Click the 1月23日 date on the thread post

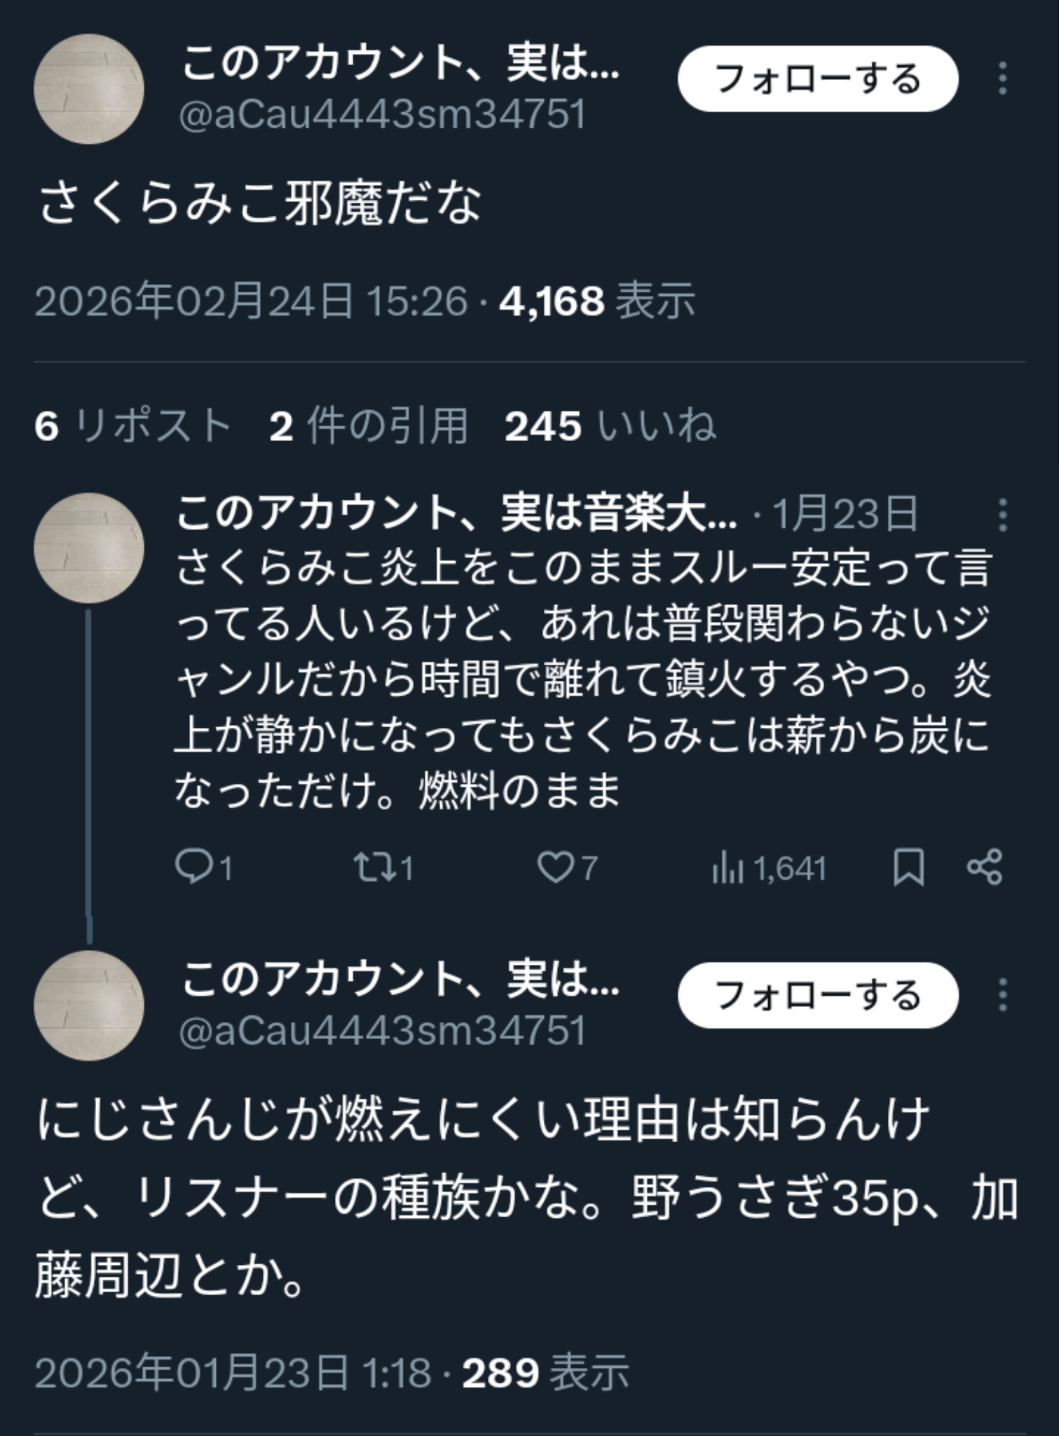click(x=845, y=514)
